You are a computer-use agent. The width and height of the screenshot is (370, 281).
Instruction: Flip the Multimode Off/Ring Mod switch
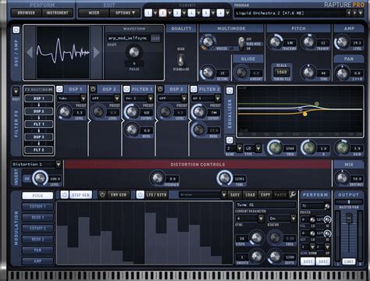(x=241, y=43)
